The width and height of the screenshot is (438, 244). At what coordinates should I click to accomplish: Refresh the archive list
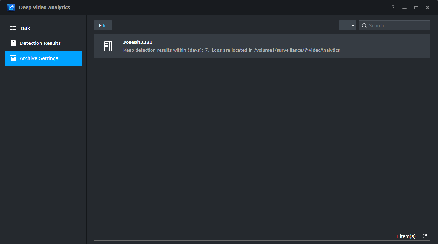(x=425, y=236)
